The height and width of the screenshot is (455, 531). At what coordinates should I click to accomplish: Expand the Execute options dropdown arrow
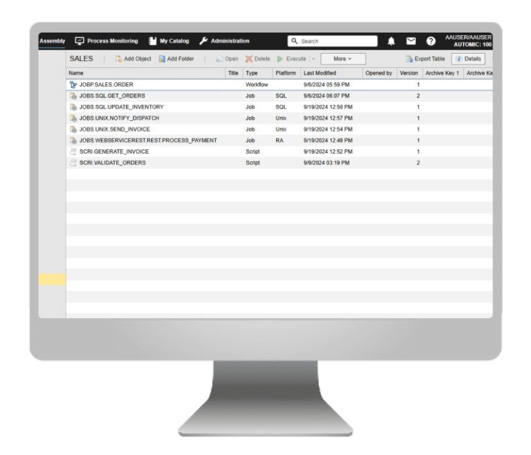tap(314, 59)
